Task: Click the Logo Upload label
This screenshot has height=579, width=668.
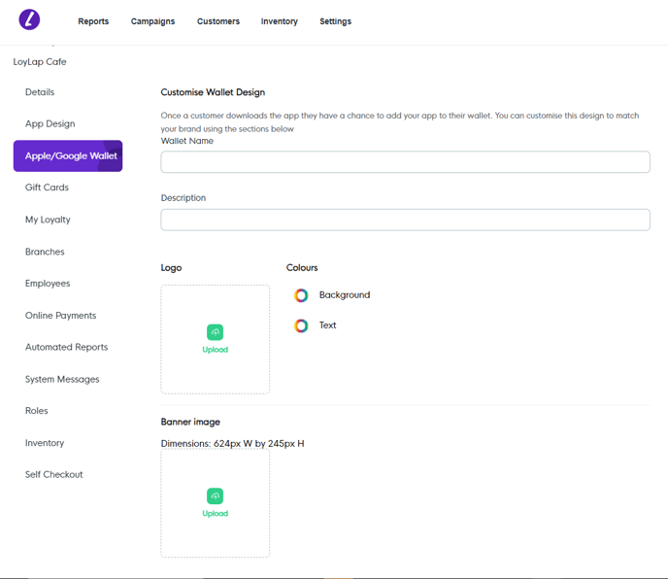Action: (216, 350)
